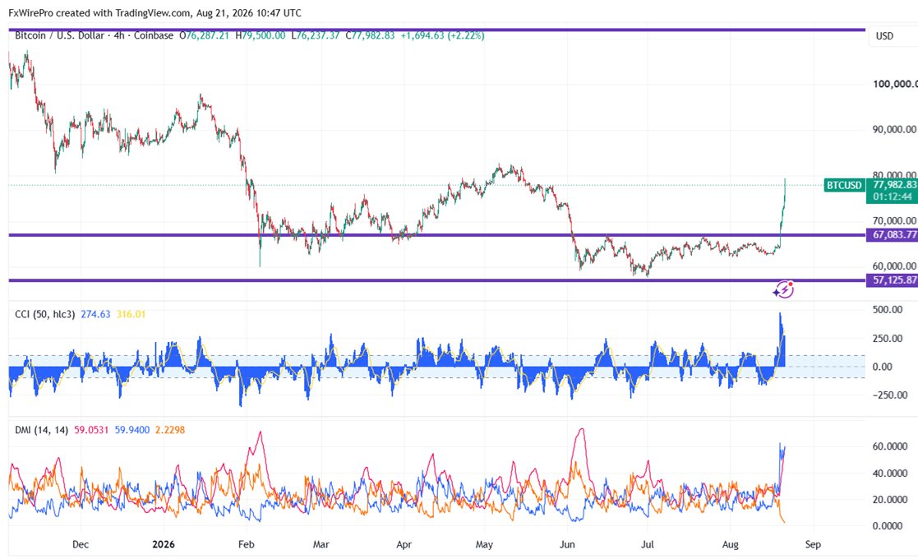Click the 60.0000 label on the DMI scale
The width and height of the screenshot is (918, 559).
click(890, 446)
